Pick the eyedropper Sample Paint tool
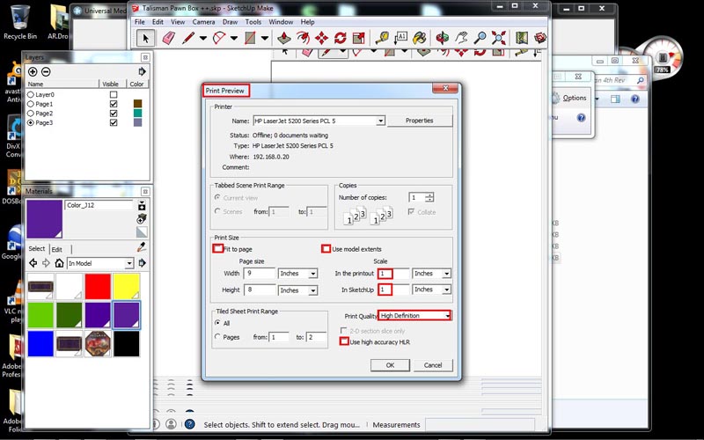The width and height of the screenshot is (704, 440). [x=142, y=247]
